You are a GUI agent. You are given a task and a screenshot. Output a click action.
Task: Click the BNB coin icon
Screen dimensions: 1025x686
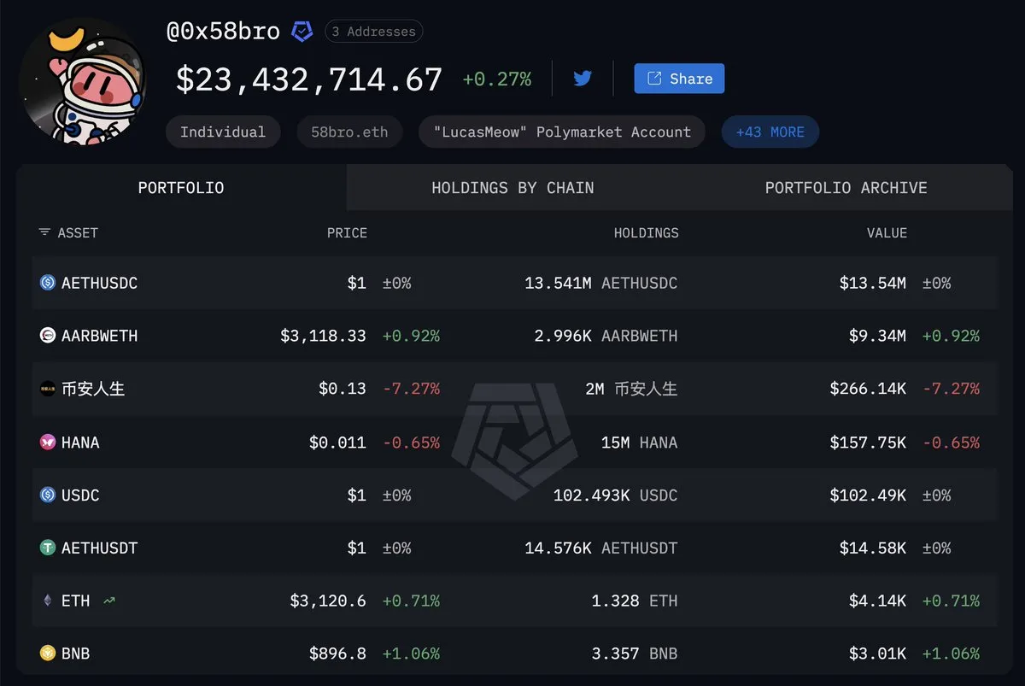[48, 654]
